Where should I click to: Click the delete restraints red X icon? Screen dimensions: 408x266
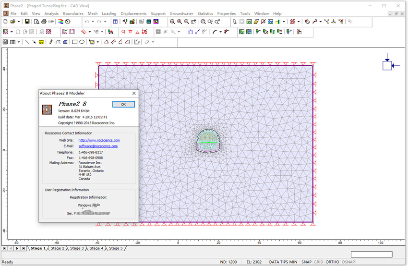click(144, 32)
